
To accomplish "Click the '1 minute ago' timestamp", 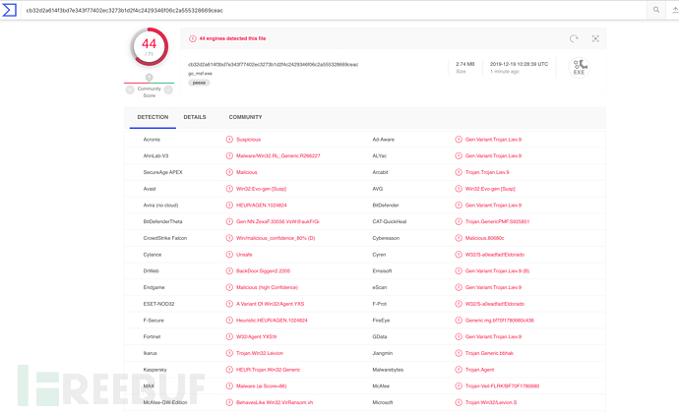I will (505, 72).
